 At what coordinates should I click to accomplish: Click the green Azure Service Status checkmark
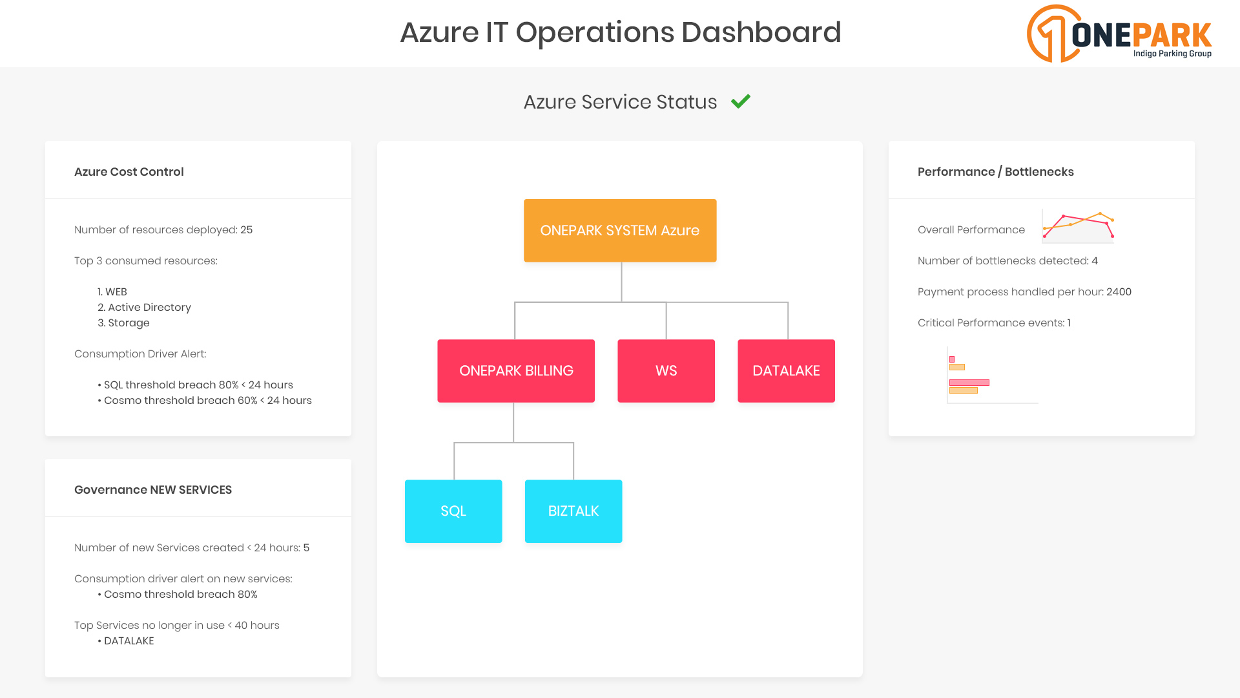[741, 101]
